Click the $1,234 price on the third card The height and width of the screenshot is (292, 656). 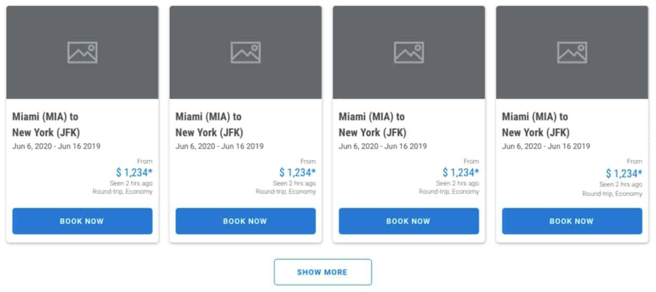click(x=461, y=172)
